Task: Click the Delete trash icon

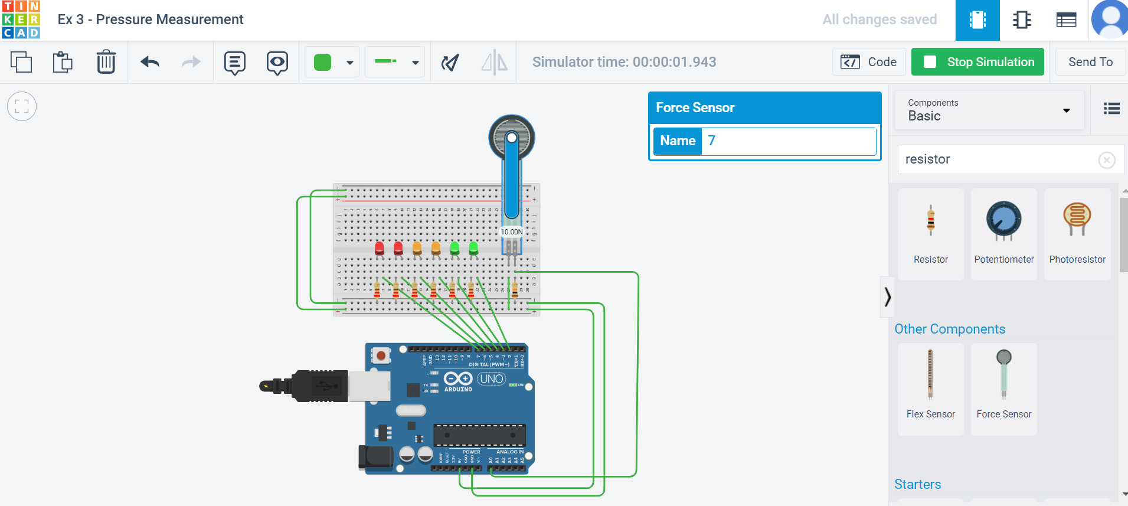Action: pyautogui.click(x=106, y=62)
